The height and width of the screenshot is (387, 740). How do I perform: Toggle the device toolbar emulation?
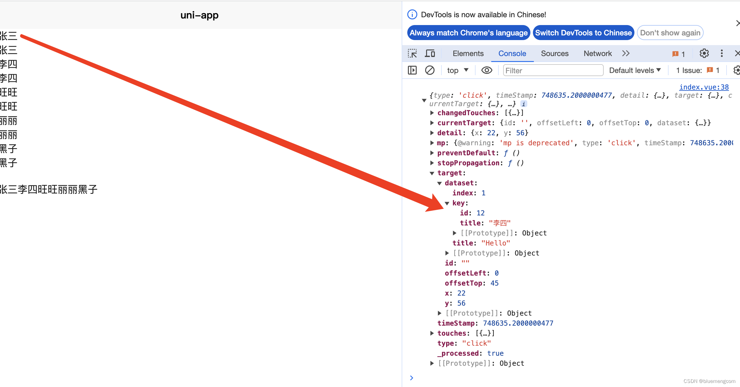[430, 53]
